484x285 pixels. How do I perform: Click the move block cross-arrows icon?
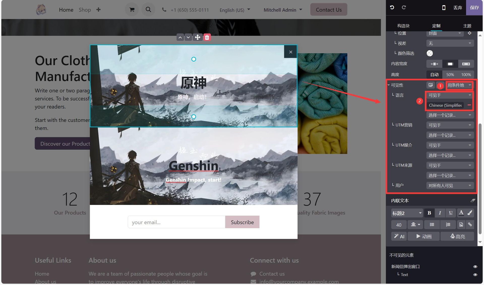198,38
